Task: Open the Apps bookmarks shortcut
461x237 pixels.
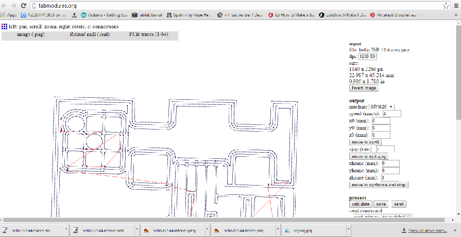Action: coord(9,15)
